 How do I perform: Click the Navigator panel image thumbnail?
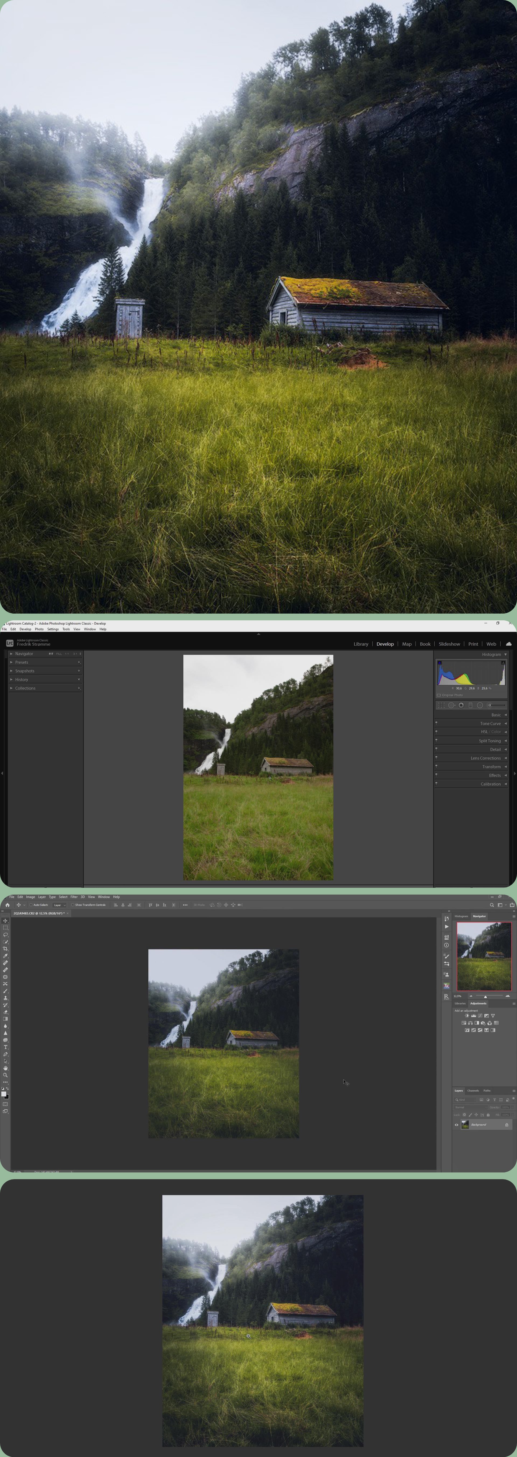pyautogui.click(x=484, y=956)
